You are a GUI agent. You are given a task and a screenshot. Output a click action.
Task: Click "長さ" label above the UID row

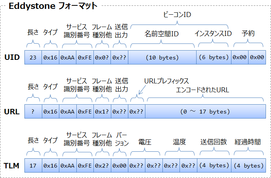coord(33,32)
